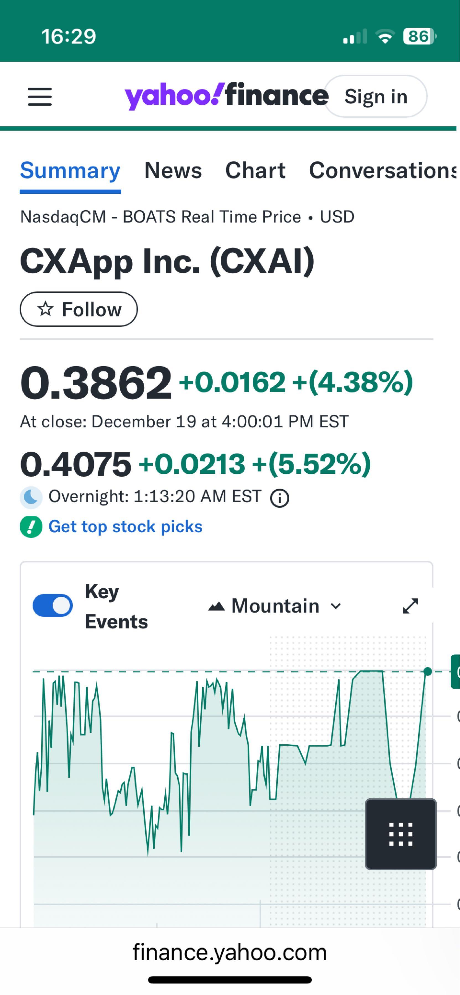This screenshot has height=995, width=460.
Task: Toggle the Key Events switch off
Action: tap(53, 606)
